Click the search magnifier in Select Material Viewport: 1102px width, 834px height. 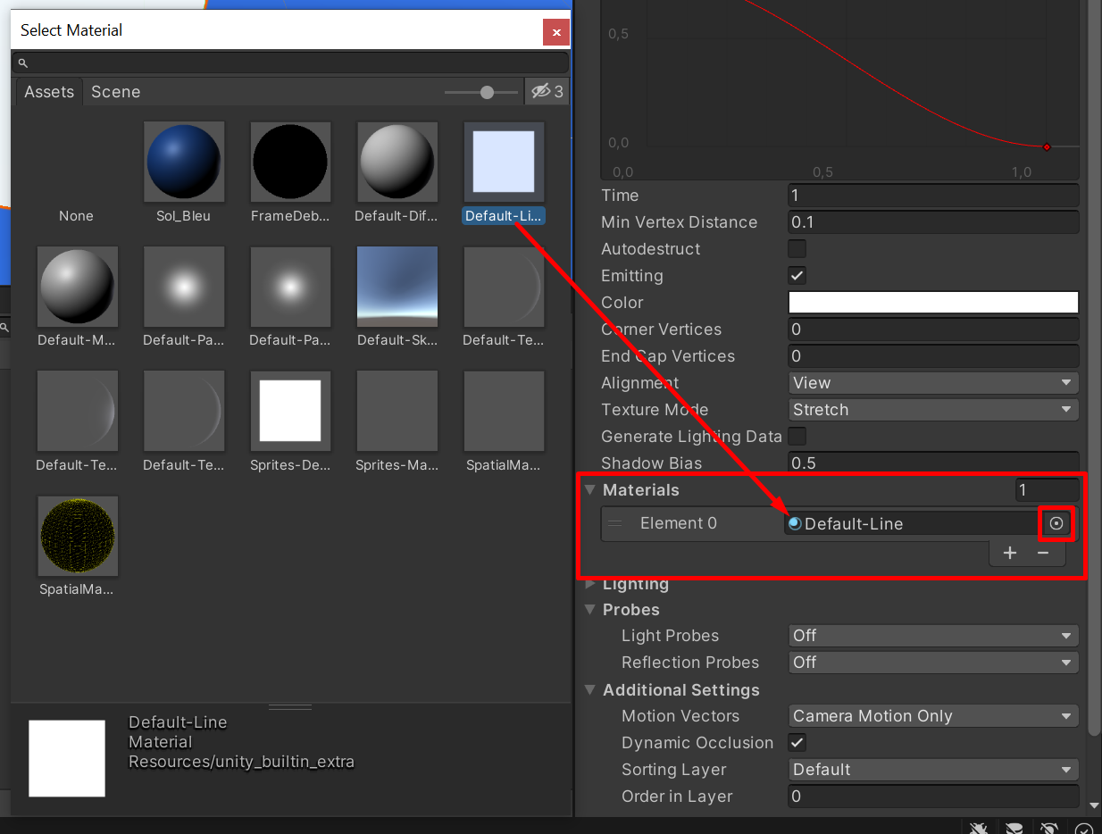coord(23,63)
